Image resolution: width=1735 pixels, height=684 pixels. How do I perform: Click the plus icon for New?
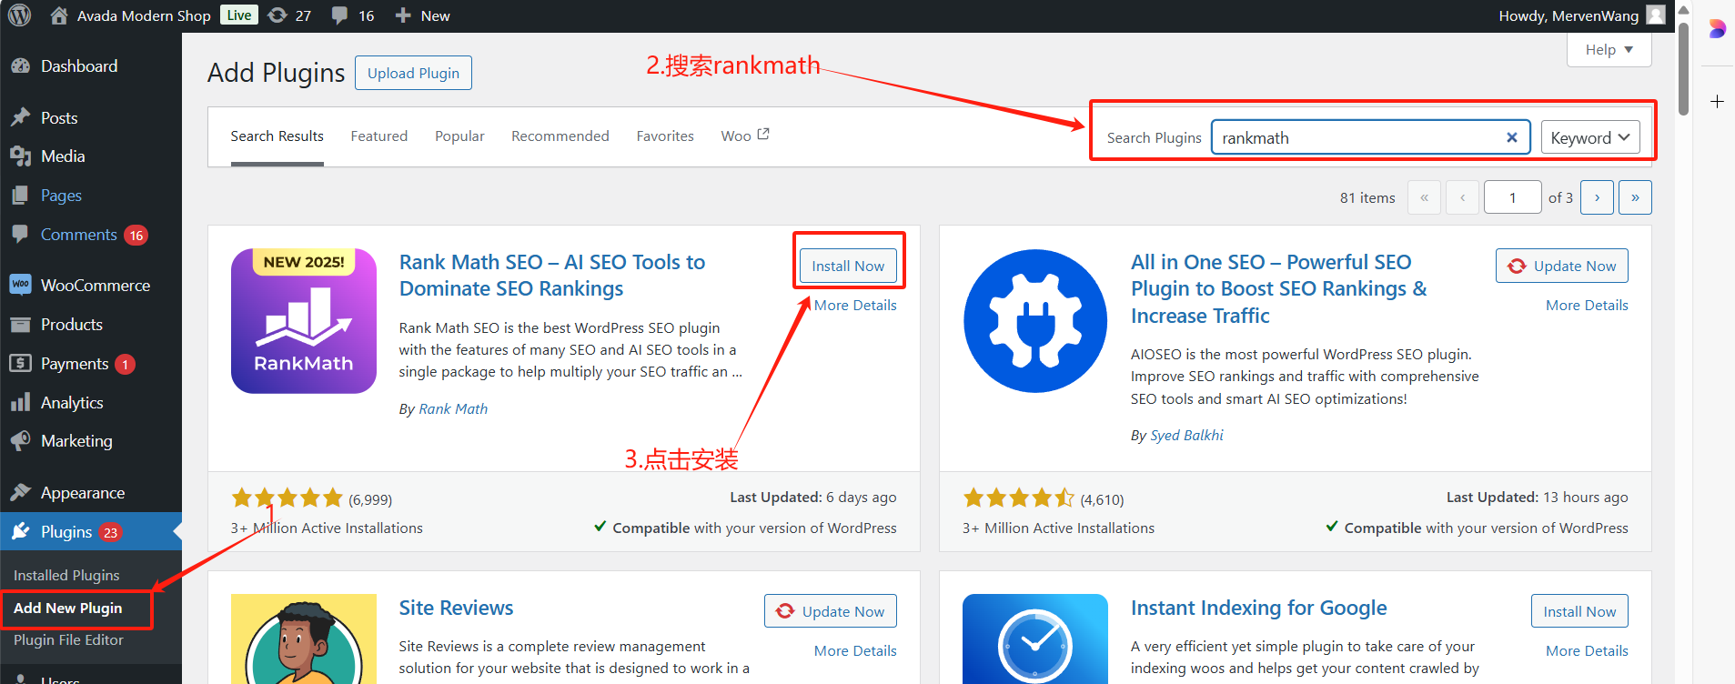click(403, 15)
